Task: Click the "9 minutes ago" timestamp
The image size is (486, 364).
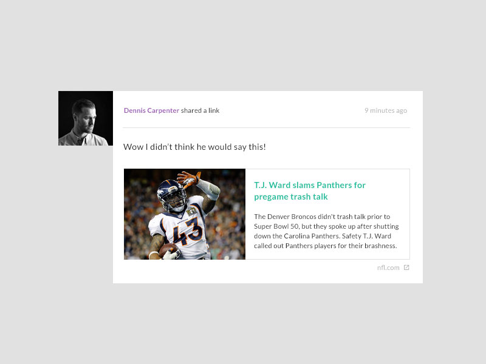Action: [x=386, y=110]
